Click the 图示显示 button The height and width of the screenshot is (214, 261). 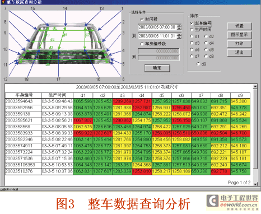(x=240, y=35)
